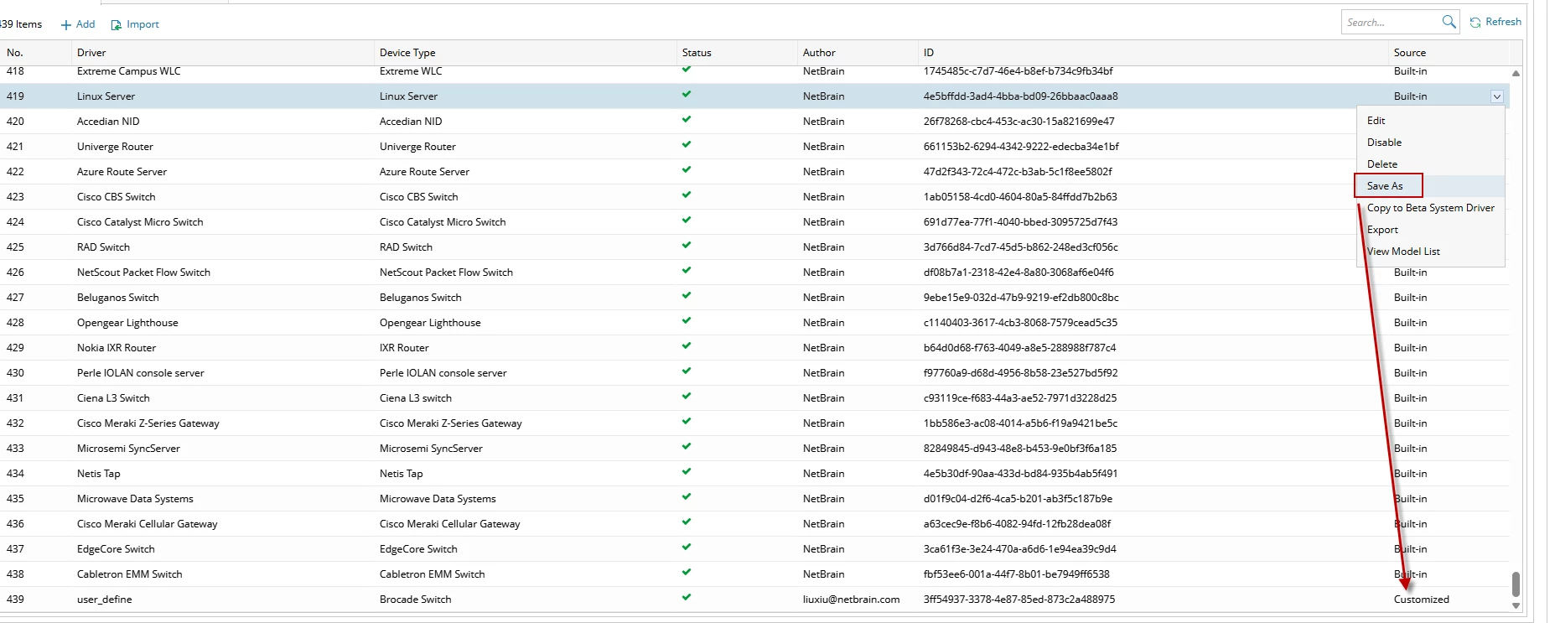Click green status checkmark for Ciena L3 Switch
Image resolution: width=1555 pixels, height=623 pixels.
687,397
